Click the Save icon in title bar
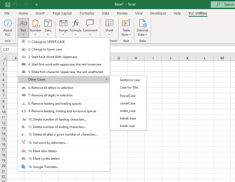The height and width of the screenshot is (182, 235). coord(8,4)
